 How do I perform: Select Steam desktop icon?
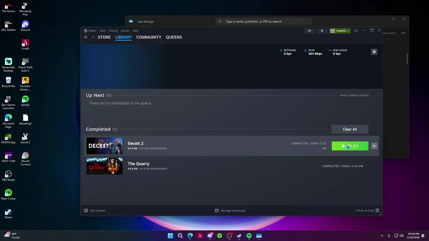click(8, 214)
